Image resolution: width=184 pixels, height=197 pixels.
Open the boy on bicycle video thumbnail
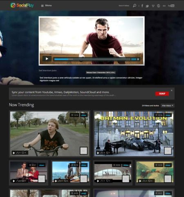pos(49,134)
